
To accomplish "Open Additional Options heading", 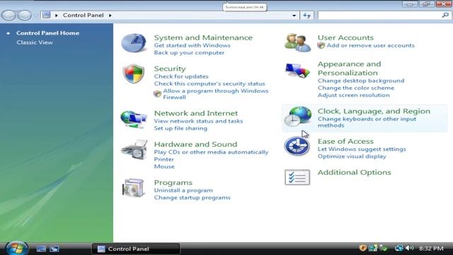I will click(x=354, y=172).
